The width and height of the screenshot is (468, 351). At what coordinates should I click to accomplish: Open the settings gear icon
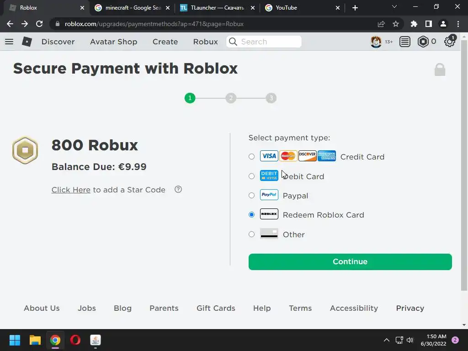[x=449, y=42]
